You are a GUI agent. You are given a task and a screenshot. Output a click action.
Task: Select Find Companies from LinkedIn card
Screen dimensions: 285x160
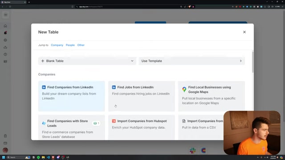pyautogui.click(x=71, y=96)
